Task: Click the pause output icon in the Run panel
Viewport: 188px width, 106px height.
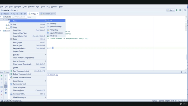Action: point(1,82)
